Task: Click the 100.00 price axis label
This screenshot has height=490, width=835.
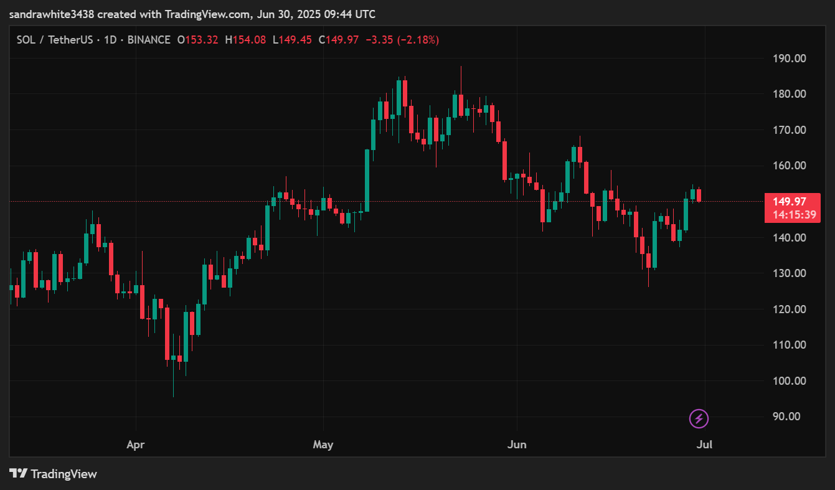Action: click(x=788, y=380)
